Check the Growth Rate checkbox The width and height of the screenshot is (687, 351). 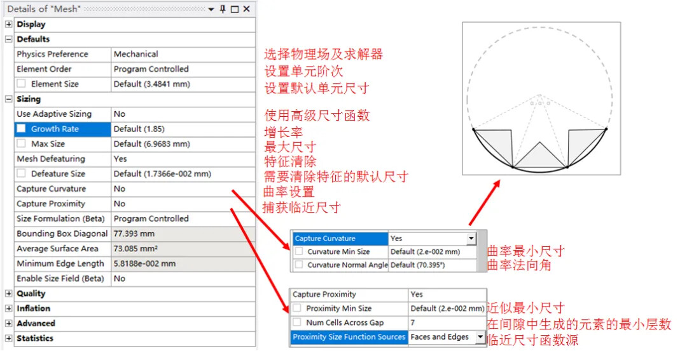click(x=21, y=129)
